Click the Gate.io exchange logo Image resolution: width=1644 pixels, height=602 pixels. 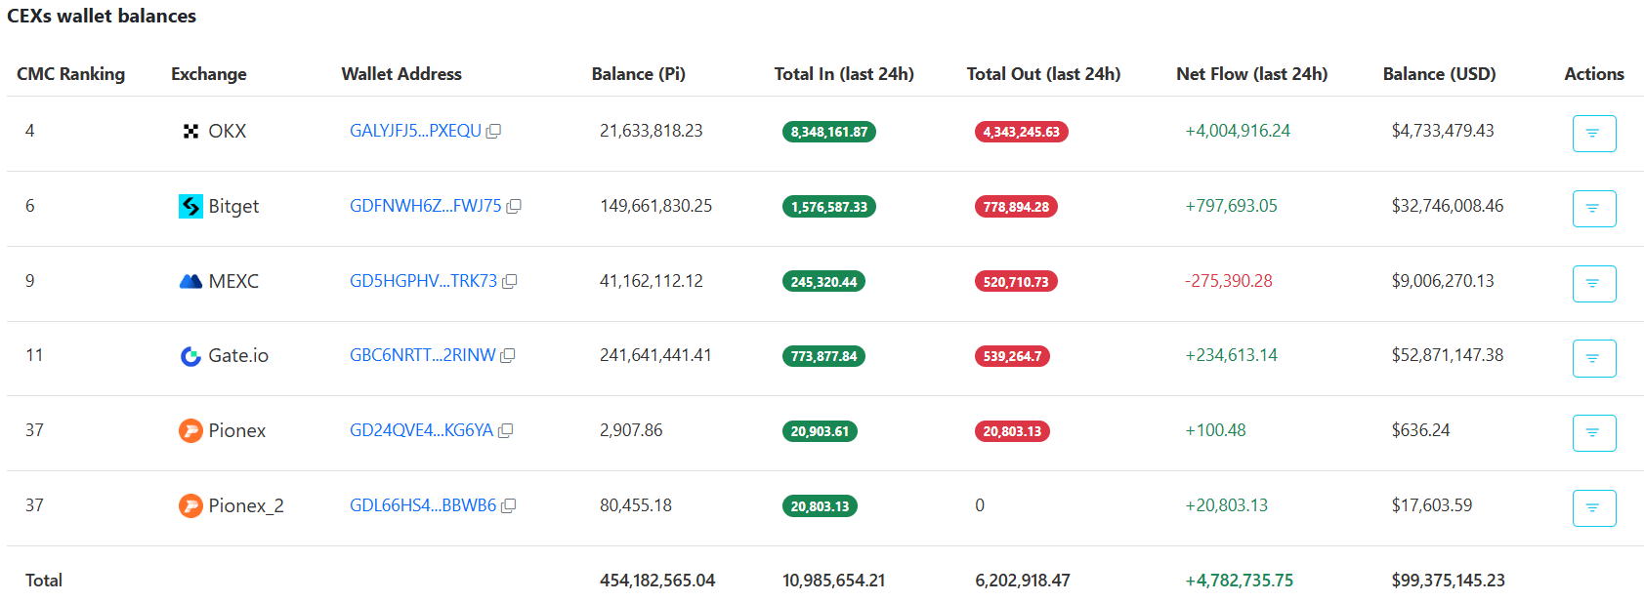point(190,356)
